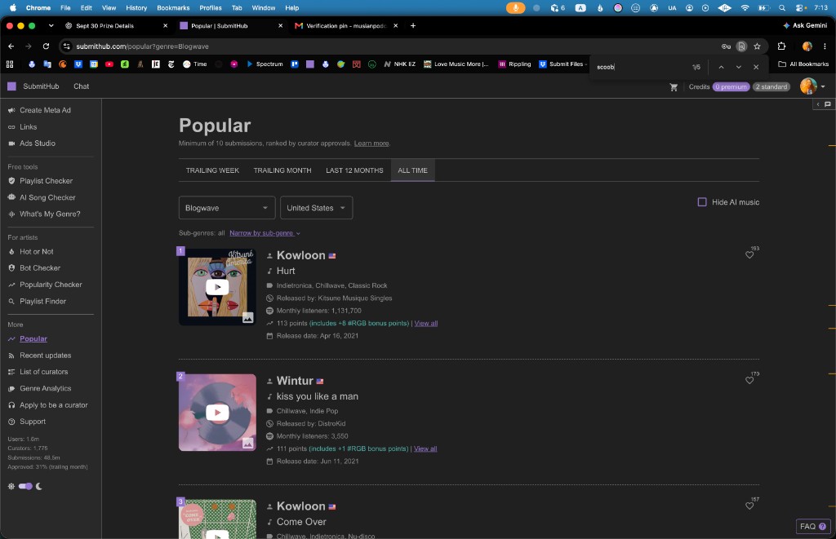Open chat panel icon at top right
The width and height of the screenshot is (836, 539).
828,104
